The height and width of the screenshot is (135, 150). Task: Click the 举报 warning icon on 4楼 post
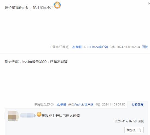coord(58,104)
